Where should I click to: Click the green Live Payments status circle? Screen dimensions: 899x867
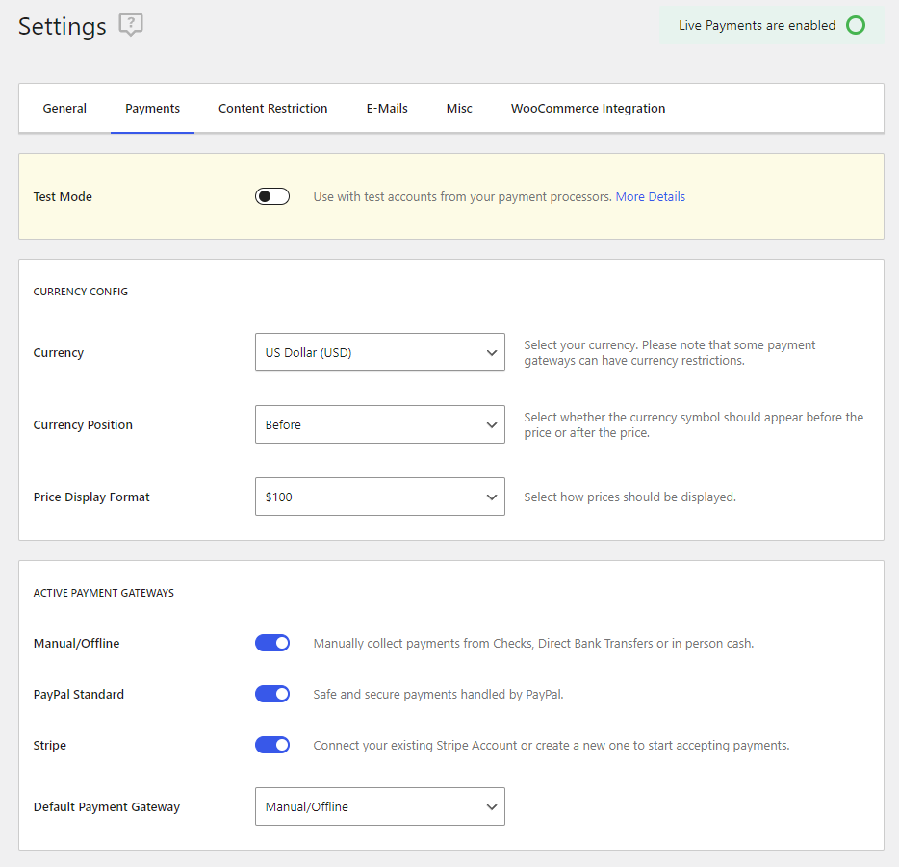(856, 25)
